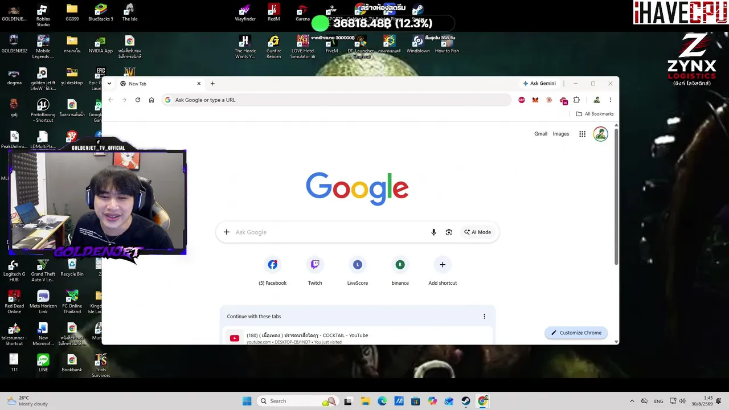Select the GG999 folder on the desktop
Screen dimensions: 729x410
pos(72,13)
